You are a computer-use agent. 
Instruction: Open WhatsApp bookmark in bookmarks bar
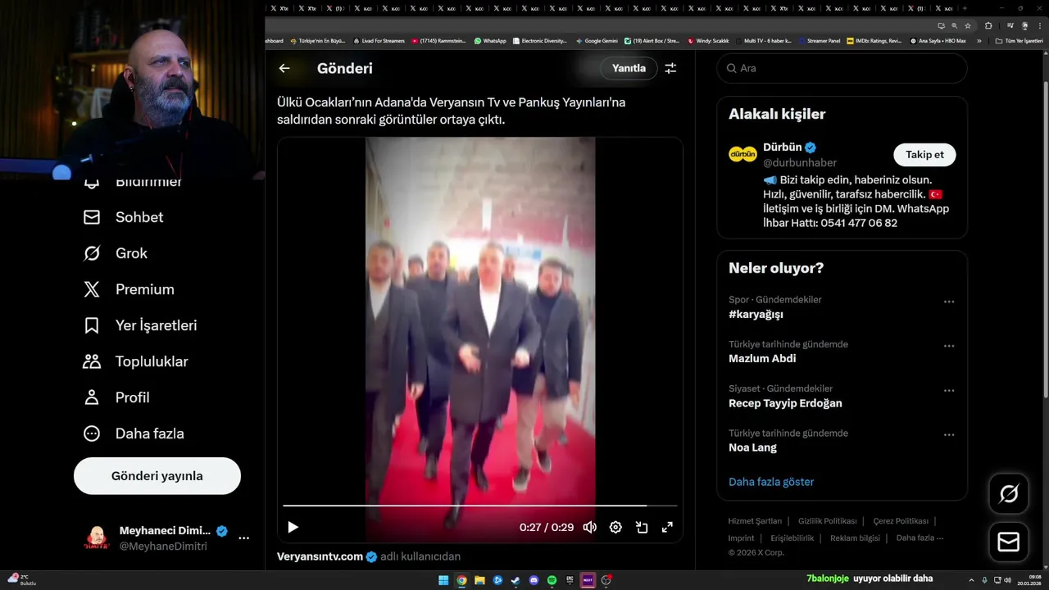click(x=489, y=40)
